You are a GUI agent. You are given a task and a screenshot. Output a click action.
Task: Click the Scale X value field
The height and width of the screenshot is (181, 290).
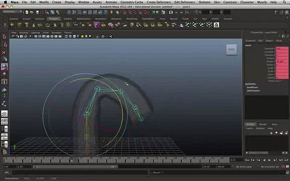pyautogui.click(x=282, y=68)
